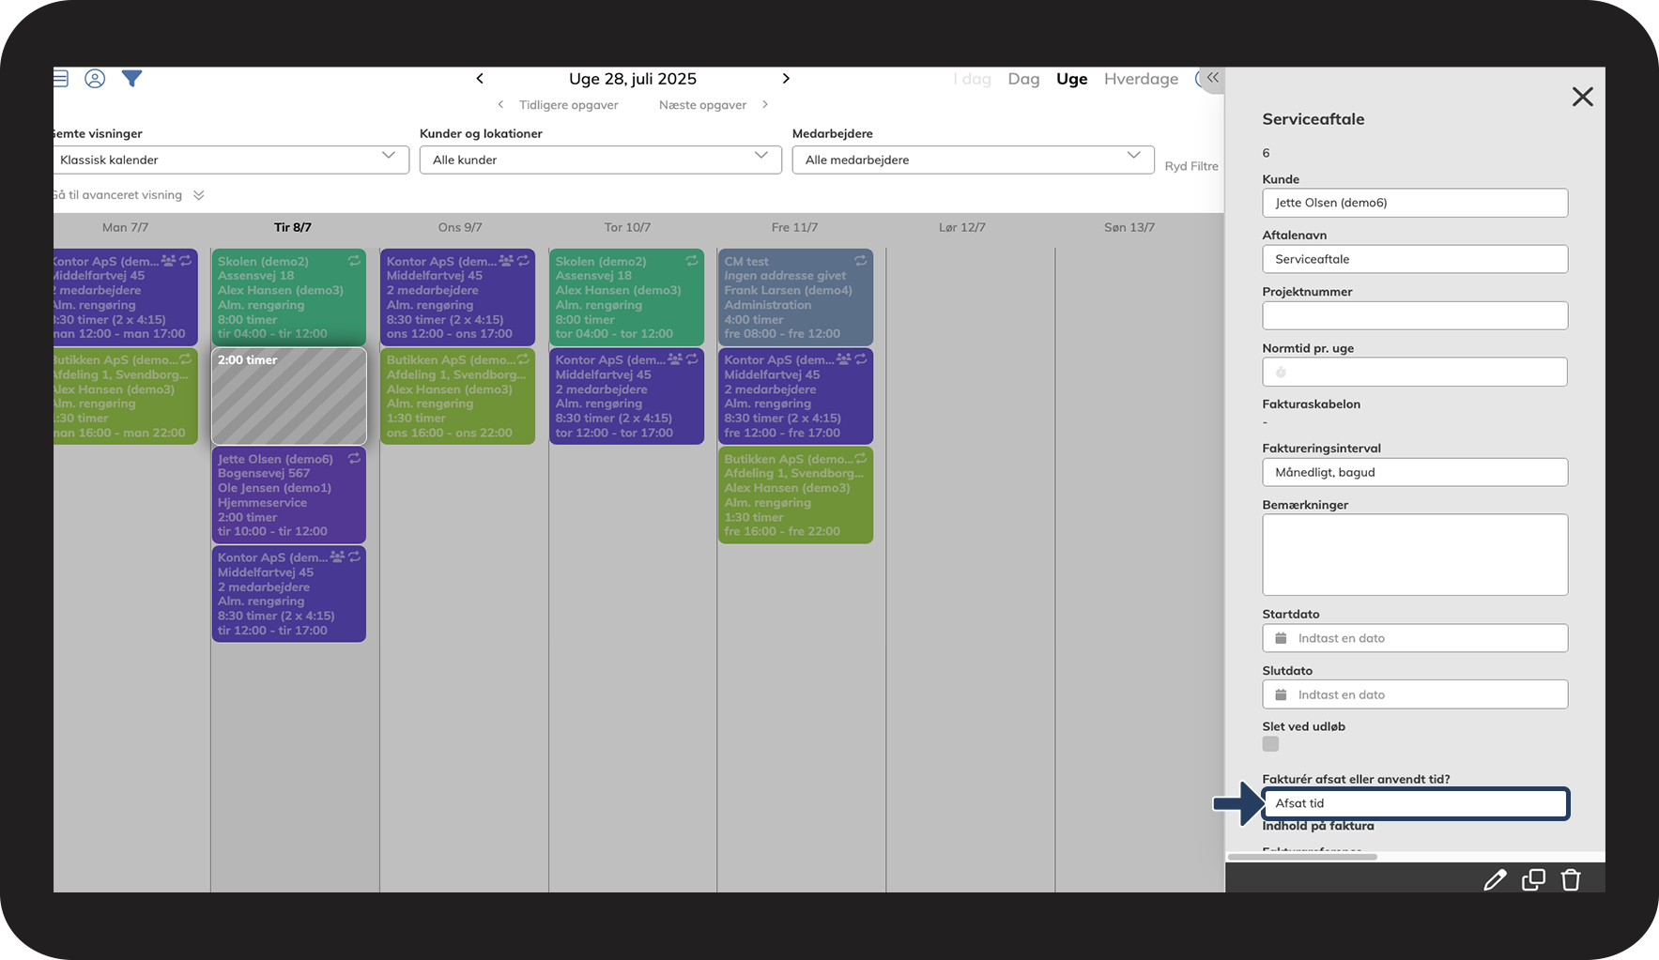The width and height of the screenshot is (1659, 960).
Task: Go to previous week with left chevron
Action: [x=480, y=79]
